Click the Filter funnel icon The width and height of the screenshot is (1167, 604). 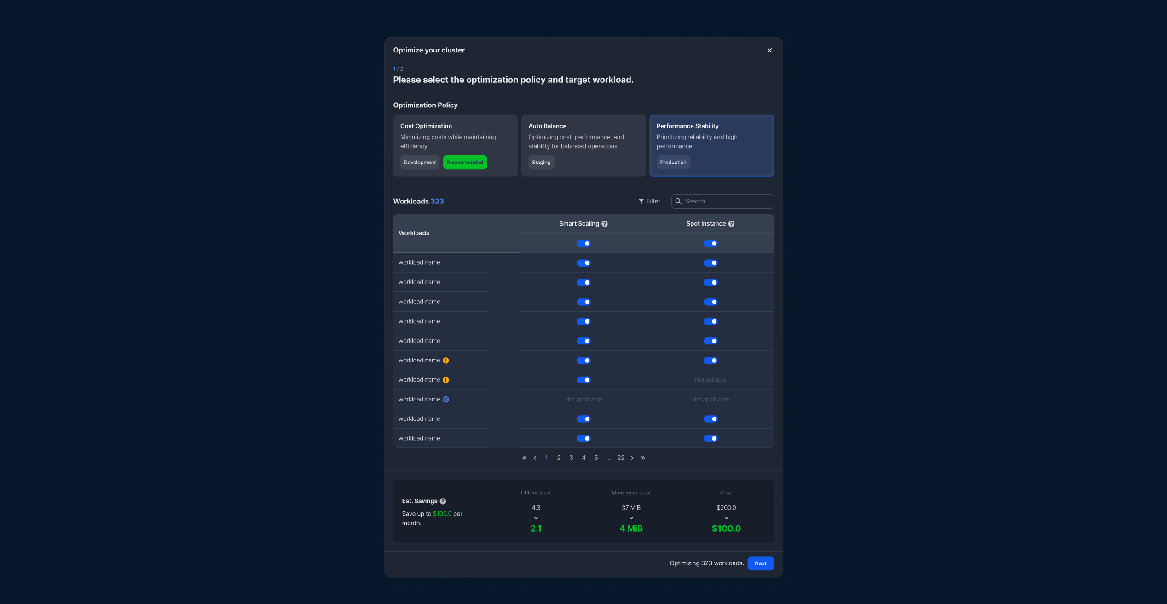tap(641, 202)
